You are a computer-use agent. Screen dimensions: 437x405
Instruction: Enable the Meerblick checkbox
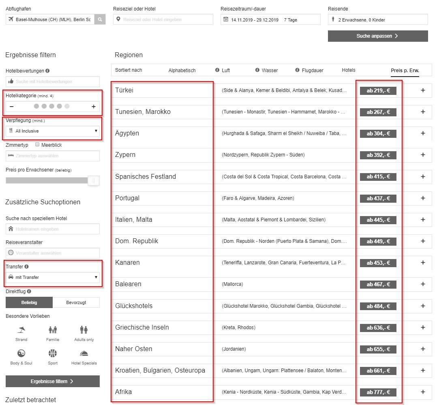pos(38,145)
